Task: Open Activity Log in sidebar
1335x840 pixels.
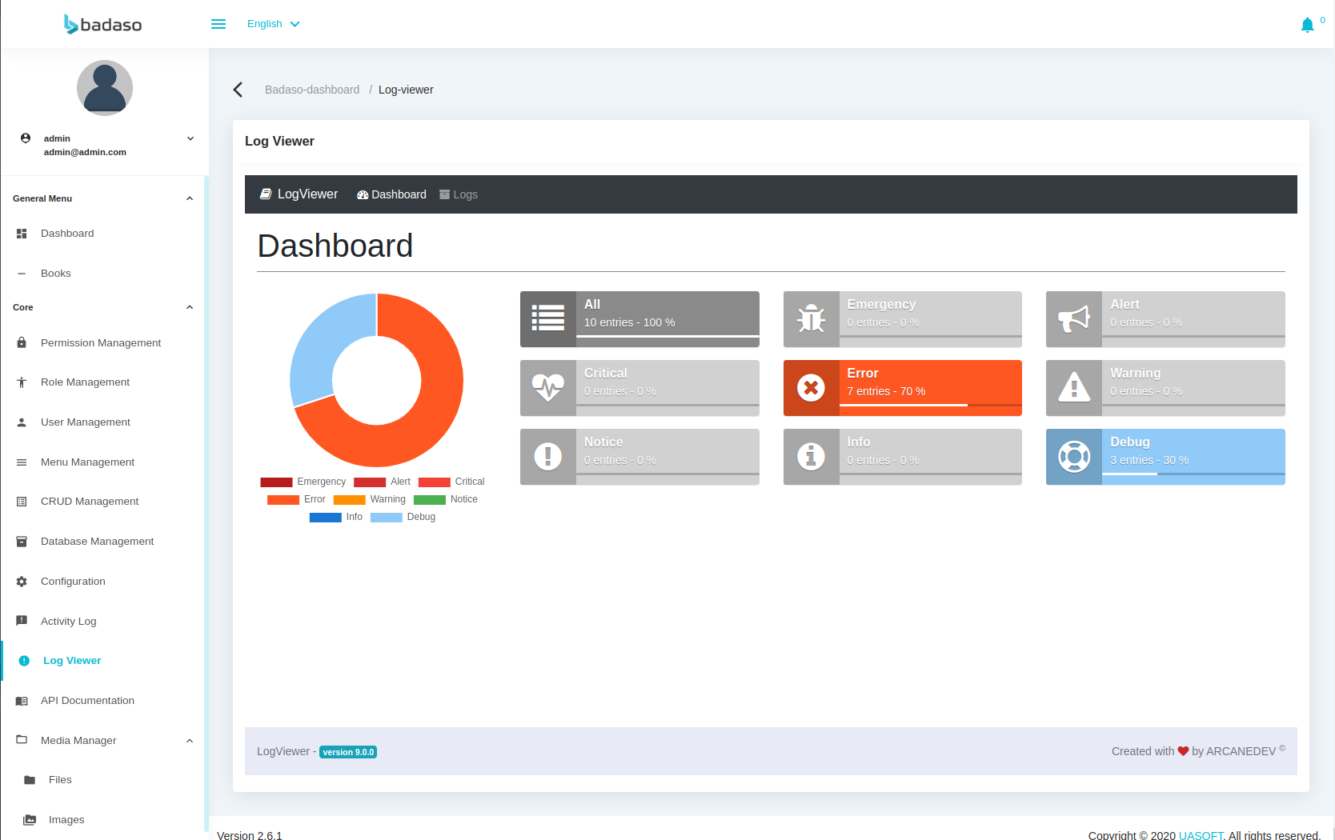Action: coord(68,621)
